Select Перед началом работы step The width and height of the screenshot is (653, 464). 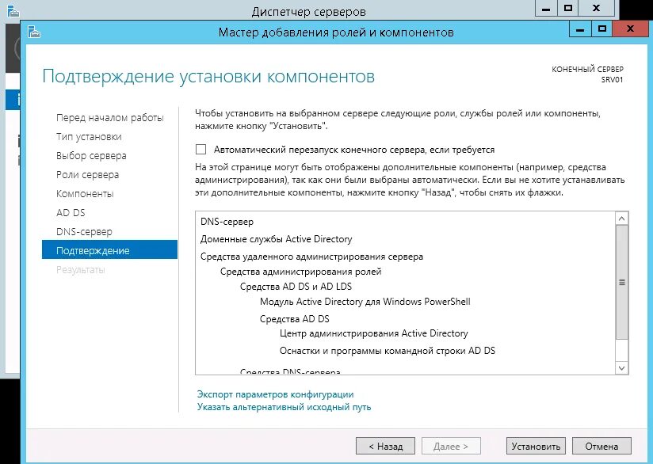click(x=110, y=118)
